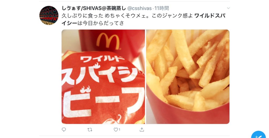The image size is (269, 138).
Task: Retweet the Wild Spicy Beef post
Action: coord(90,130)
